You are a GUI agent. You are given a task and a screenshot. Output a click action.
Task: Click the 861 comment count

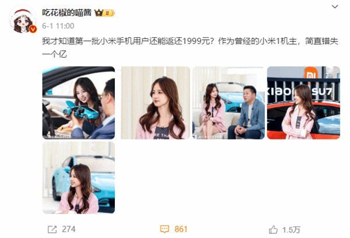pos(181,229)
